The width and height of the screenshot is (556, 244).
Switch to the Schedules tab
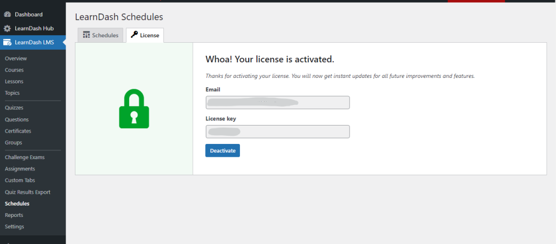pos(100,35)
